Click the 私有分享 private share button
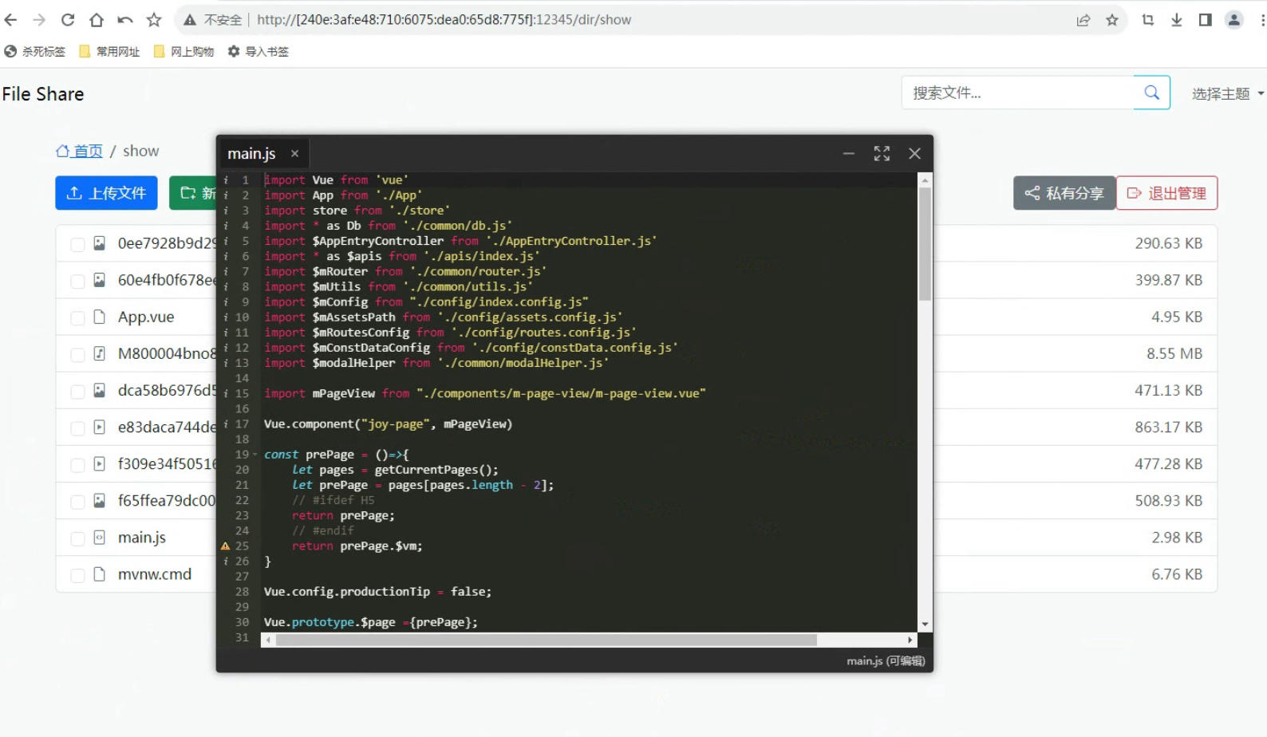Viewport: 1267px width, 737px height. (x=1064, y=193)
